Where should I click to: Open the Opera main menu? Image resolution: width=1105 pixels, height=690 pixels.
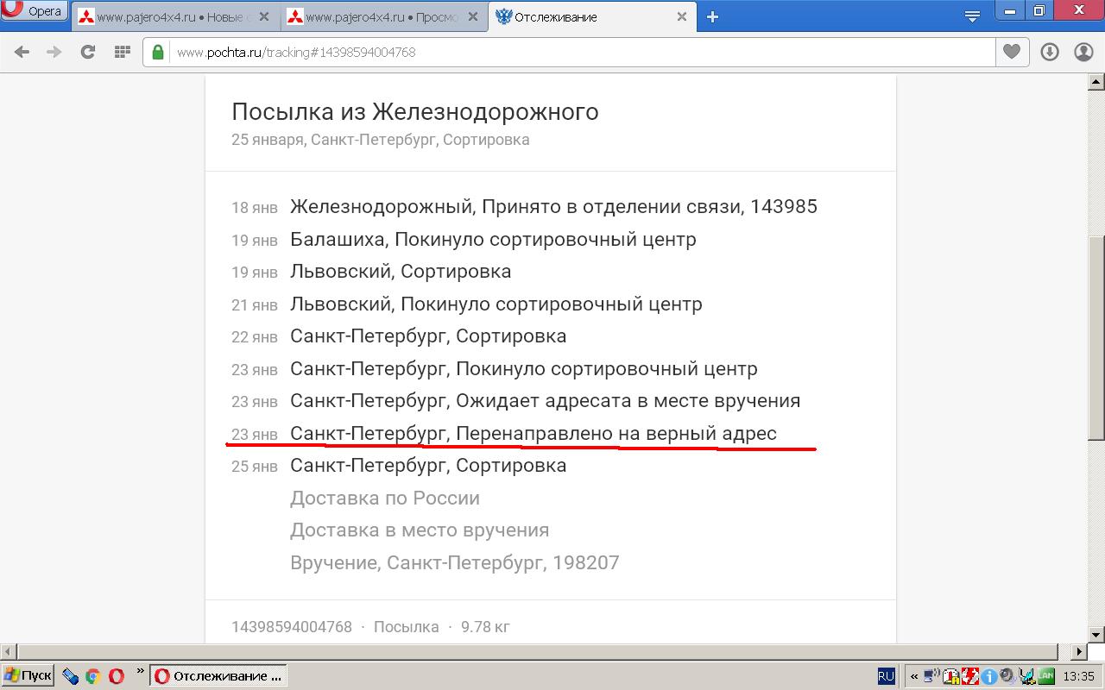coord(35,11)
